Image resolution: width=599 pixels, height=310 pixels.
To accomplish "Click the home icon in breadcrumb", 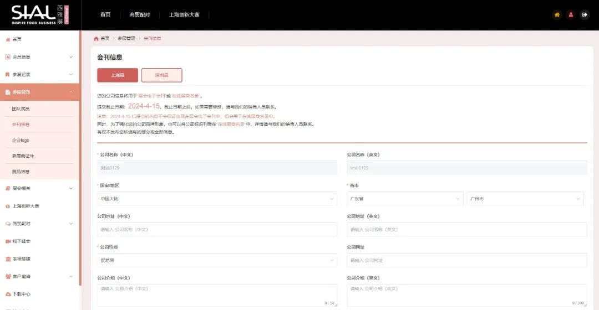I will [96, 38].
